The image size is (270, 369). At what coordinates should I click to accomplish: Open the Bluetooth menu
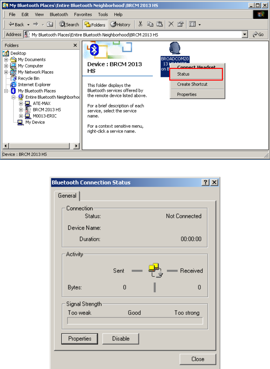58,15
